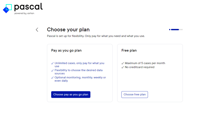
Task: Click the No creditcard required text
Action: click(140, 67)
